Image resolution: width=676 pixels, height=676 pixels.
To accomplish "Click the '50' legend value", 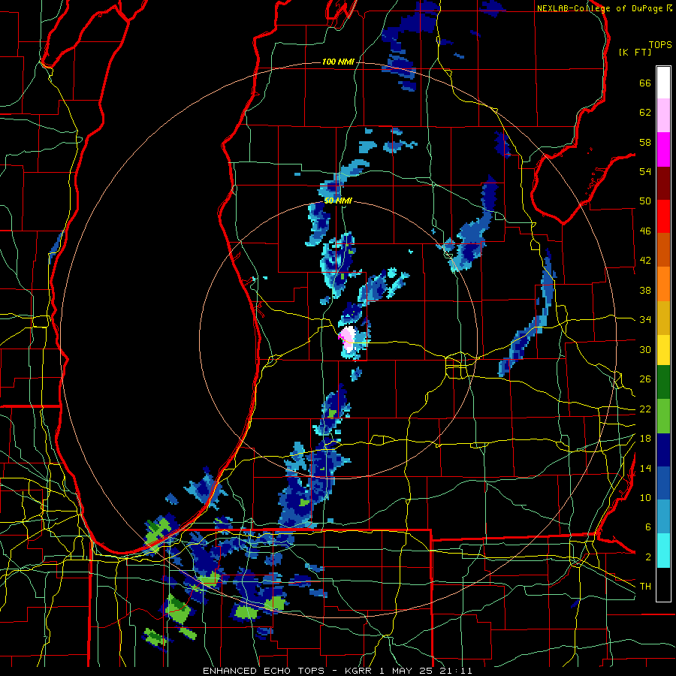I will tap(645, 201).
